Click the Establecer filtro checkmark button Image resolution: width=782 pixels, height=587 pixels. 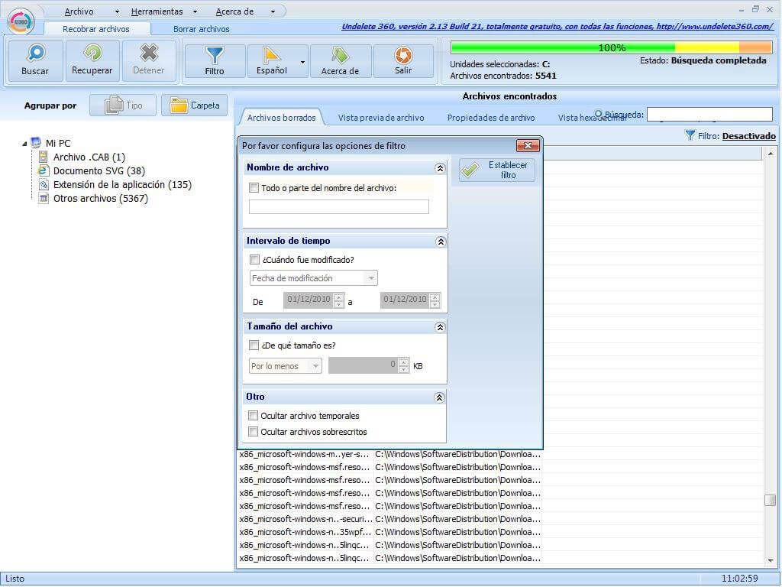click(x=497, y=170)
